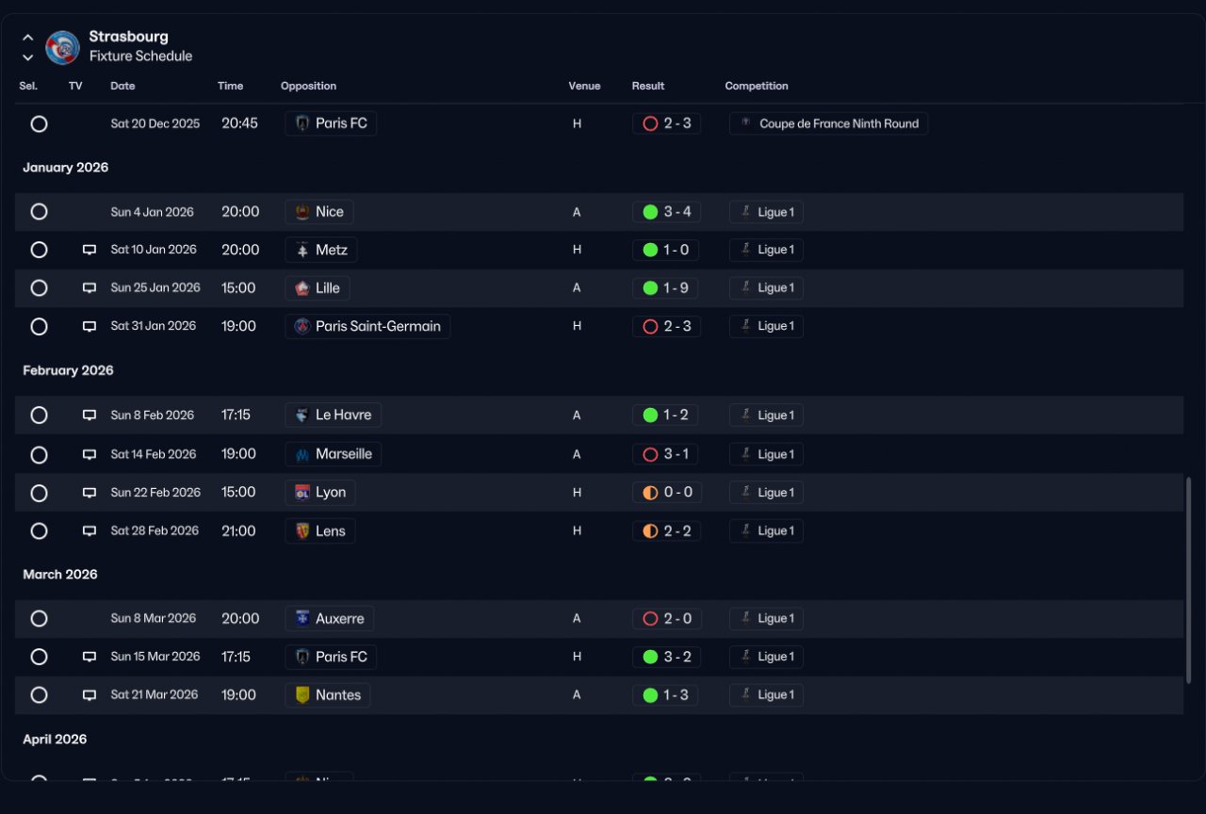Click the TV icon on the Lens fixture
The width and height of the screenshot is (1206, 814).
90,531
